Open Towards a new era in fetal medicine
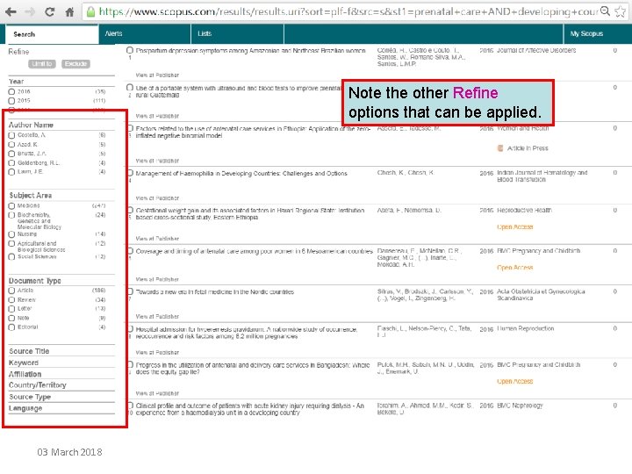The image size is (632, 474). (x=215, y=291)
